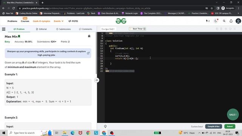242x136 pixels.
Task: Click the sort(A,A+N) code line
Action: click(123, 56)
